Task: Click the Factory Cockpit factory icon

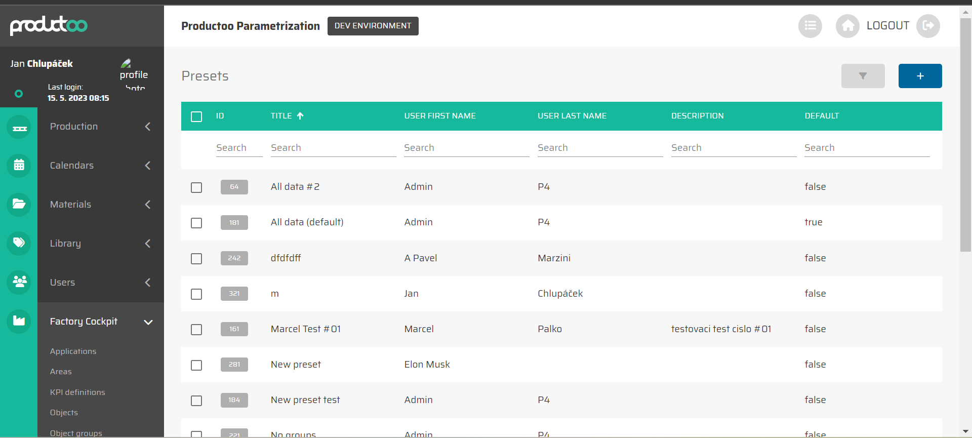Action: coord(19,321)
